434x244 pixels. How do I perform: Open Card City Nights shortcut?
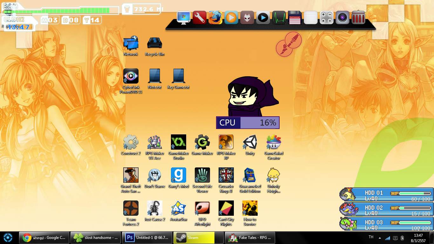tap(226, 213)
